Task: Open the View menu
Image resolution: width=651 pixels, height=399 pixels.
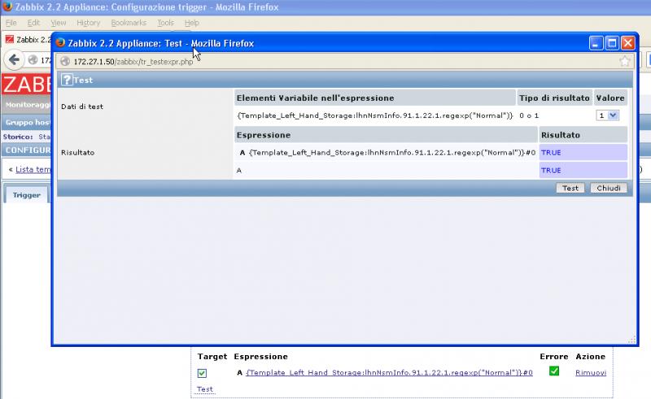Action: pos(58,23)
